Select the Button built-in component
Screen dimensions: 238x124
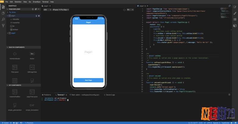(x=32, y=55)
